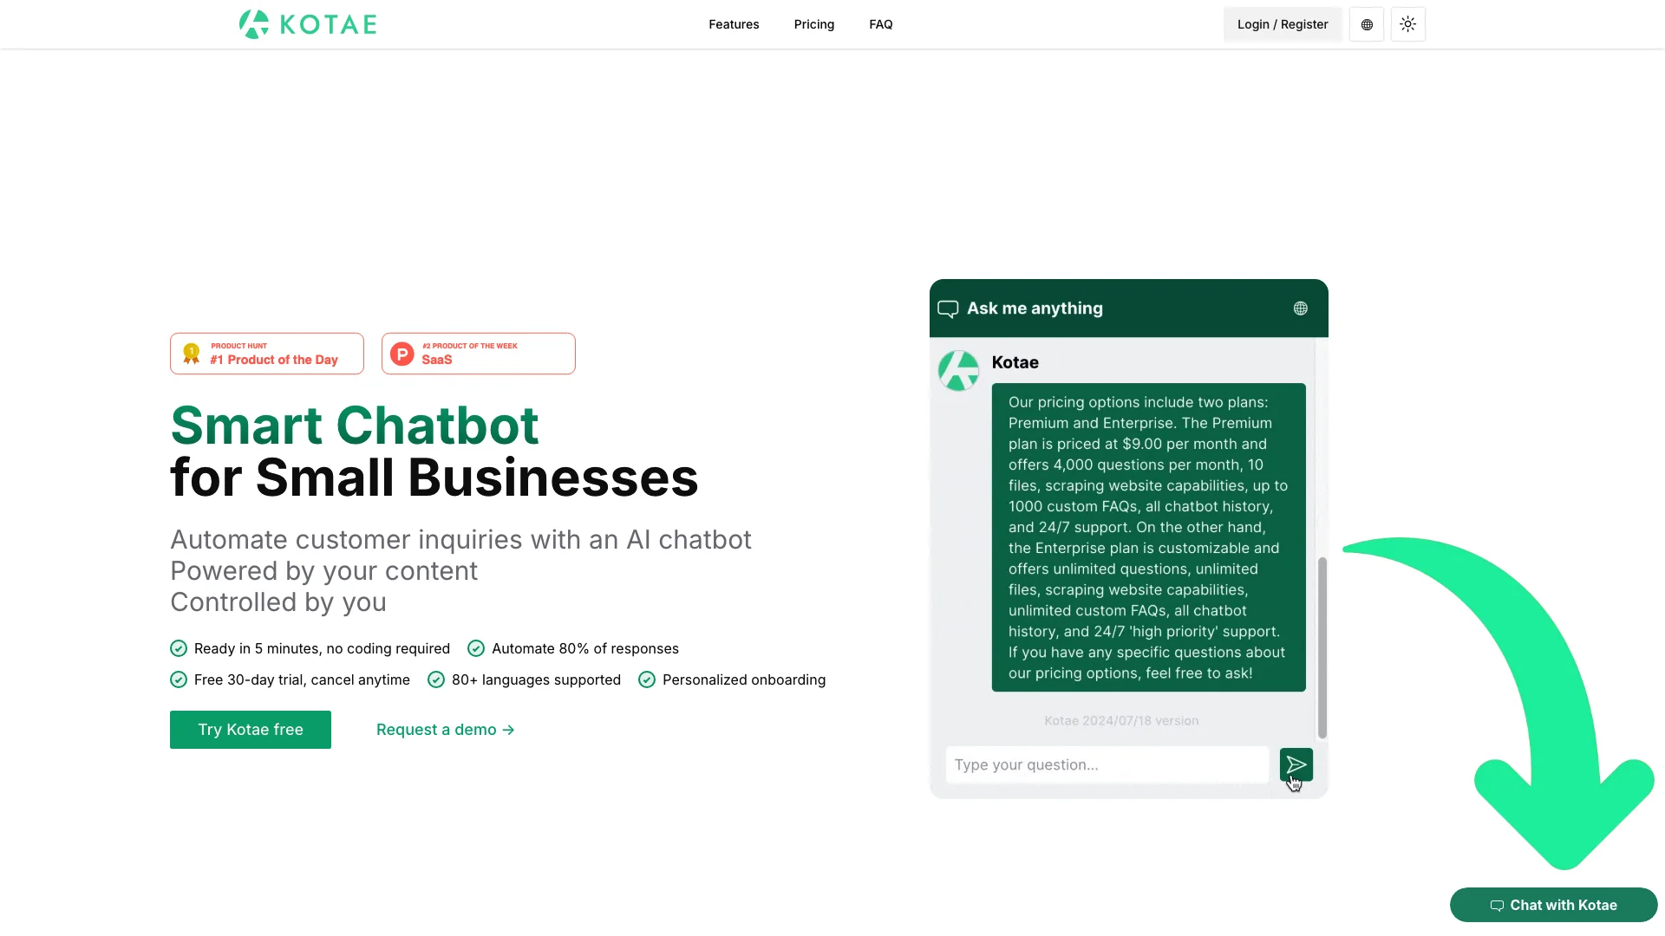Viewport: 1665px width, 936px height.
Task: Click Login / Register button
Action: [x=1282, y=24]
